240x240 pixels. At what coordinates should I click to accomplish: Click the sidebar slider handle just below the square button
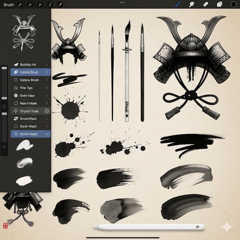tap(4, 114)
